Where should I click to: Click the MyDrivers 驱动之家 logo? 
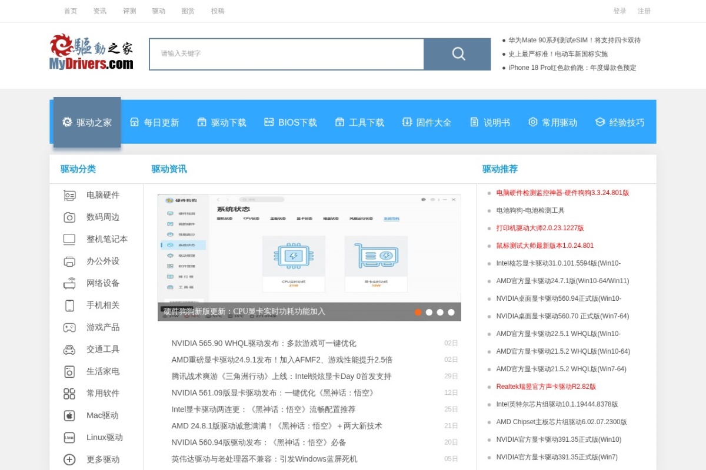[x=91, y=53]
